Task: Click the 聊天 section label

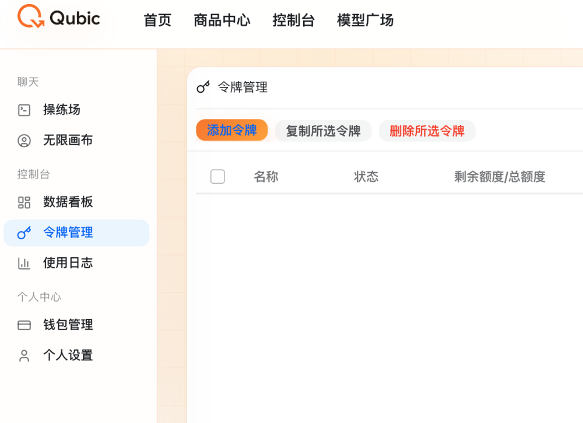Action: click(x=28, y=82)
